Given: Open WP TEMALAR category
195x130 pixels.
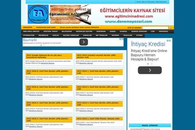Looking at the screenshot, I should (x=101, y=35).
